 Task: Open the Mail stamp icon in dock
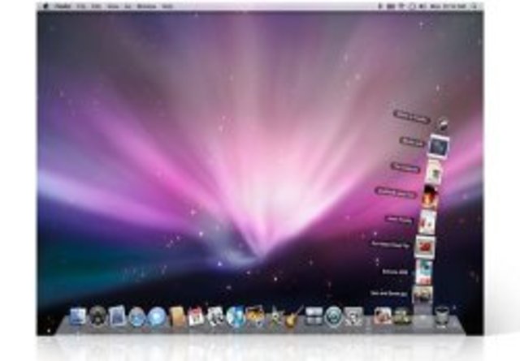pyautogui.click(x=117, y=316)
